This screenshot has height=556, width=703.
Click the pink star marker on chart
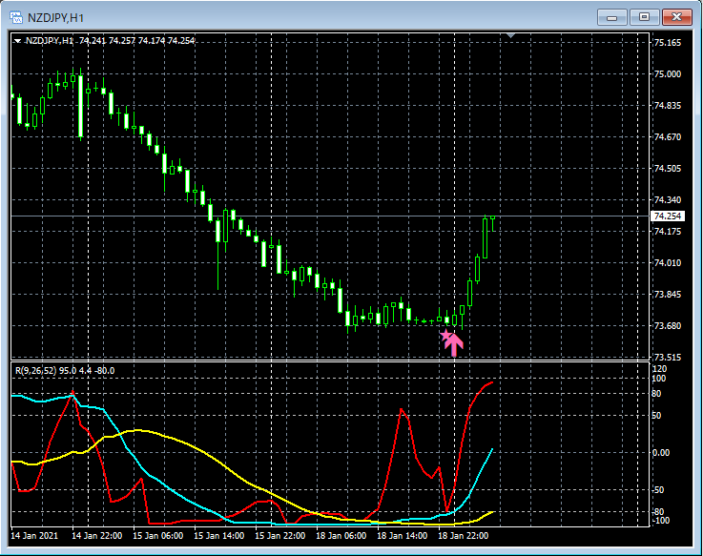tap(445, 336)
